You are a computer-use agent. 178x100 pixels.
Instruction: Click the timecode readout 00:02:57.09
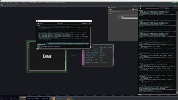tap(33, 99)
